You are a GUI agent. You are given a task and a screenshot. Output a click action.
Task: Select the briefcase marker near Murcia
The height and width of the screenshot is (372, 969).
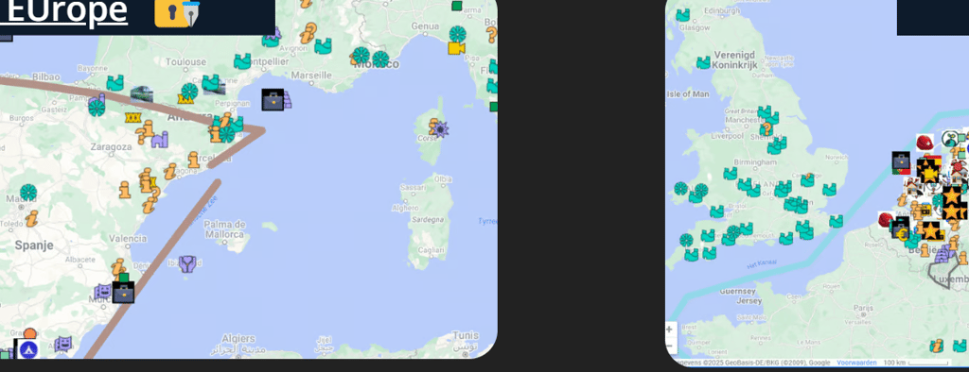tap(124, 292)
